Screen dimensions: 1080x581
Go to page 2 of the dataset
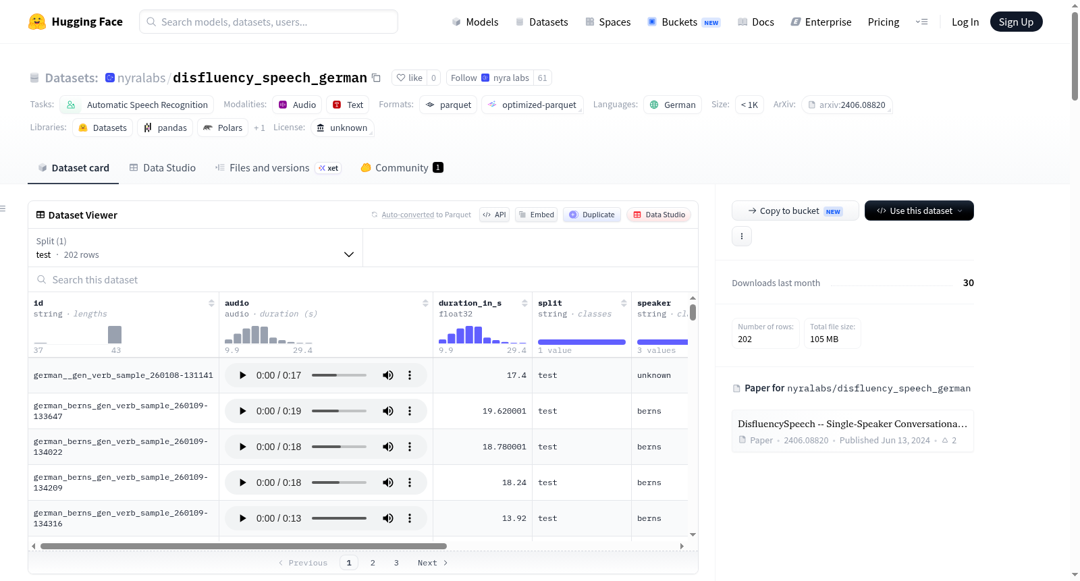[373, 563]
